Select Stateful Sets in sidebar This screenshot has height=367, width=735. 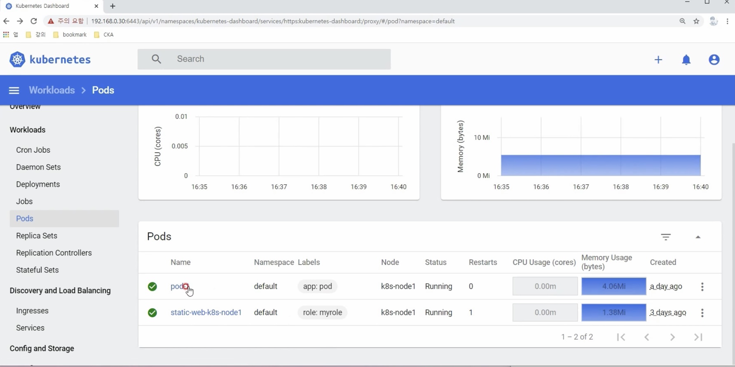37,270
